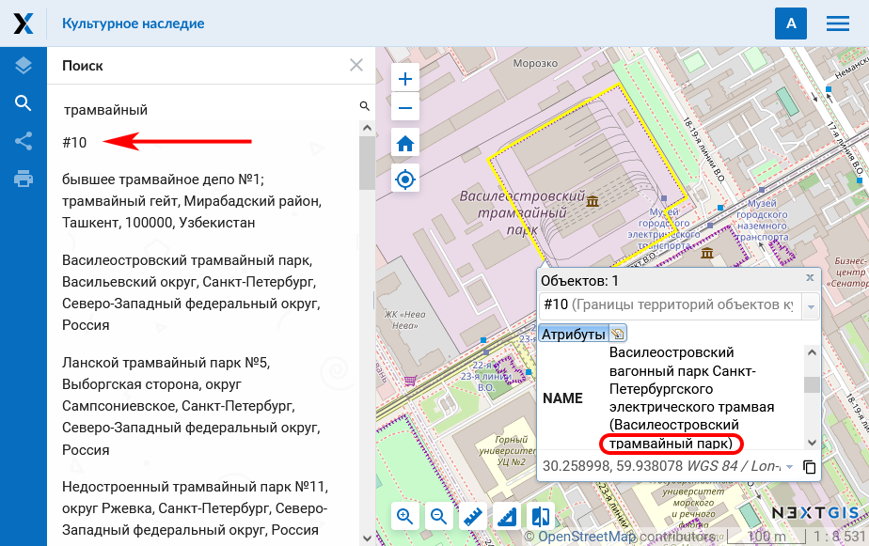The image size is (869, 546).
Task: Activate zoom-out magnifier tool at map bottom
Action: click(x=439, y=517)
